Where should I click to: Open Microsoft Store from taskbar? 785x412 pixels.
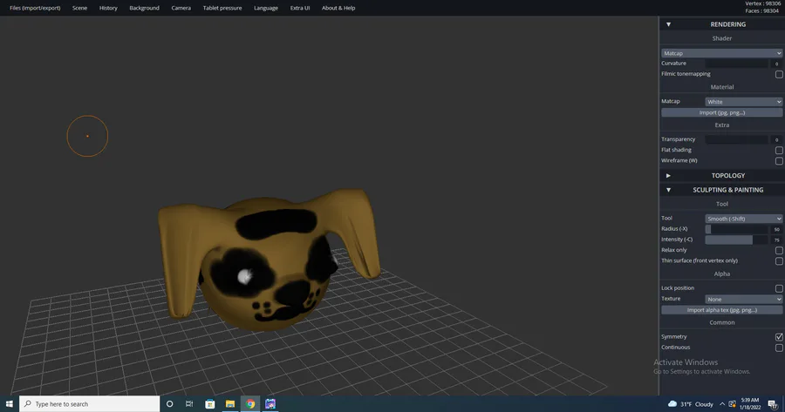tap(209, 404)
